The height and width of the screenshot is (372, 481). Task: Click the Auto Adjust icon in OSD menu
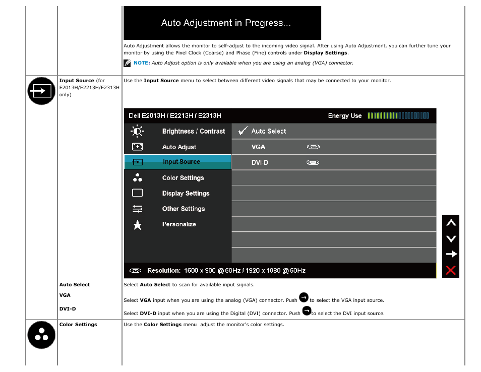[137, 147]
